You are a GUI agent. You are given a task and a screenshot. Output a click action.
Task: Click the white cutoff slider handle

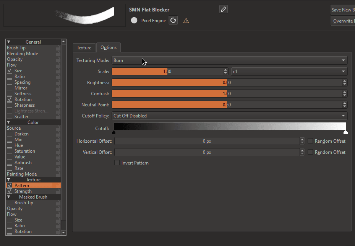point(345,132)
